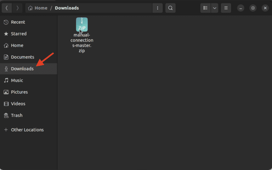Screen dimensions: 272x170
Task: Maximize the Files window
Action: (253, 8)
